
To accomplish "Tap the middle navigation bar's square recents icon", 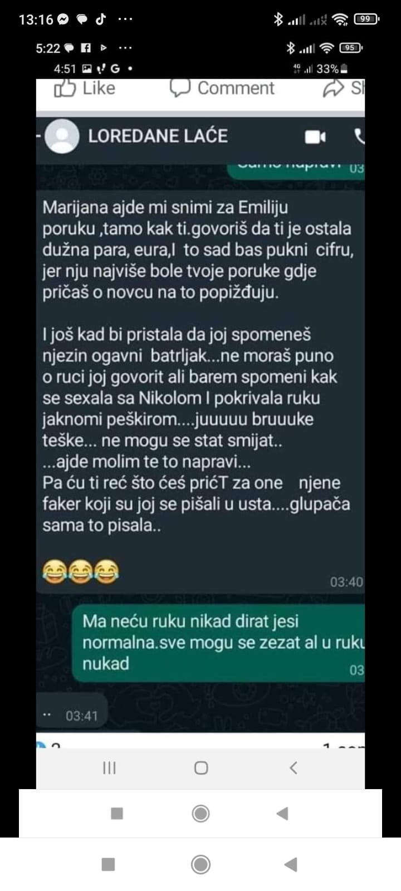I will click(117, 814).
